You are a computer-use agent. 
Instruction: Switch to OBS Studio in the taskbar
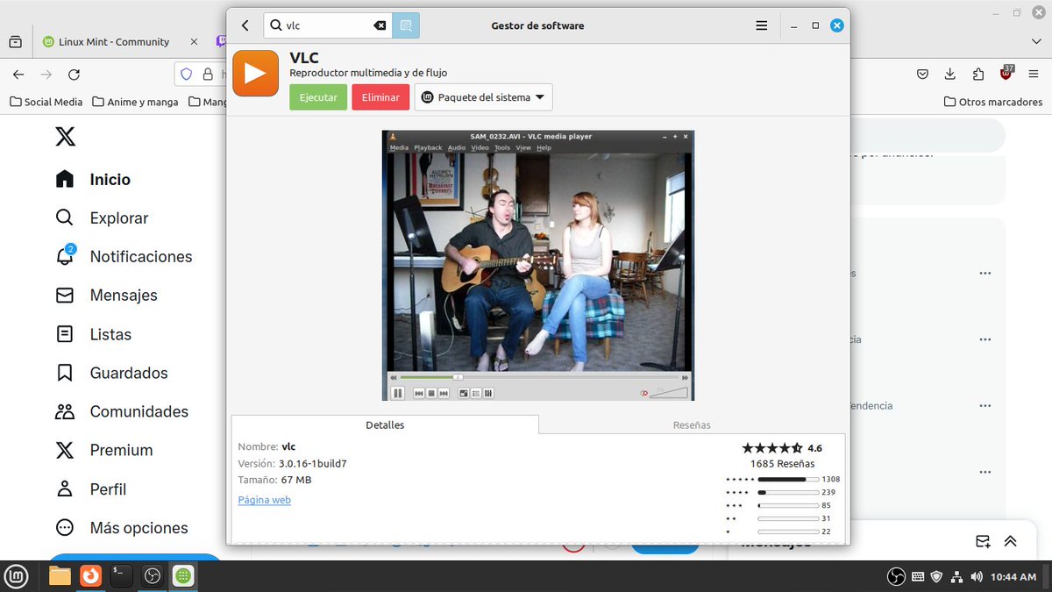coord(153,576)
